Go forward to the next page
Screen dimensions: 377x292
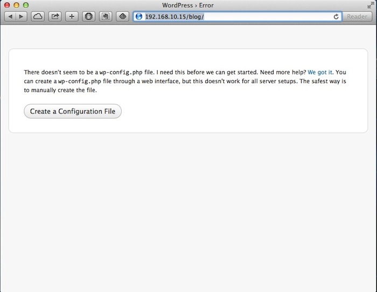[x=22, y=17]
